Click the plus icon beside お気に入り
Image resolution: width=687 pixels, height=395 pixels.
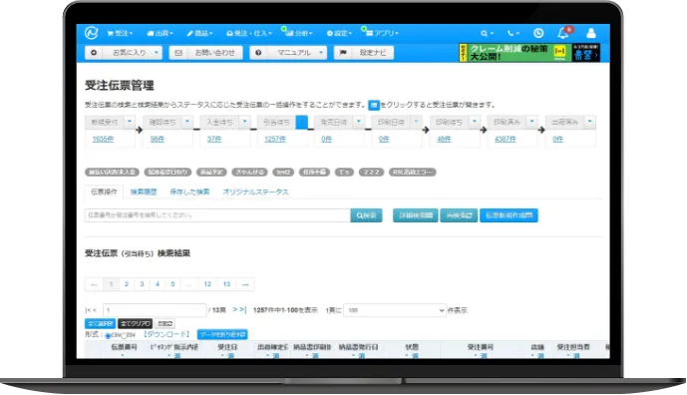[x=94, y=53]
